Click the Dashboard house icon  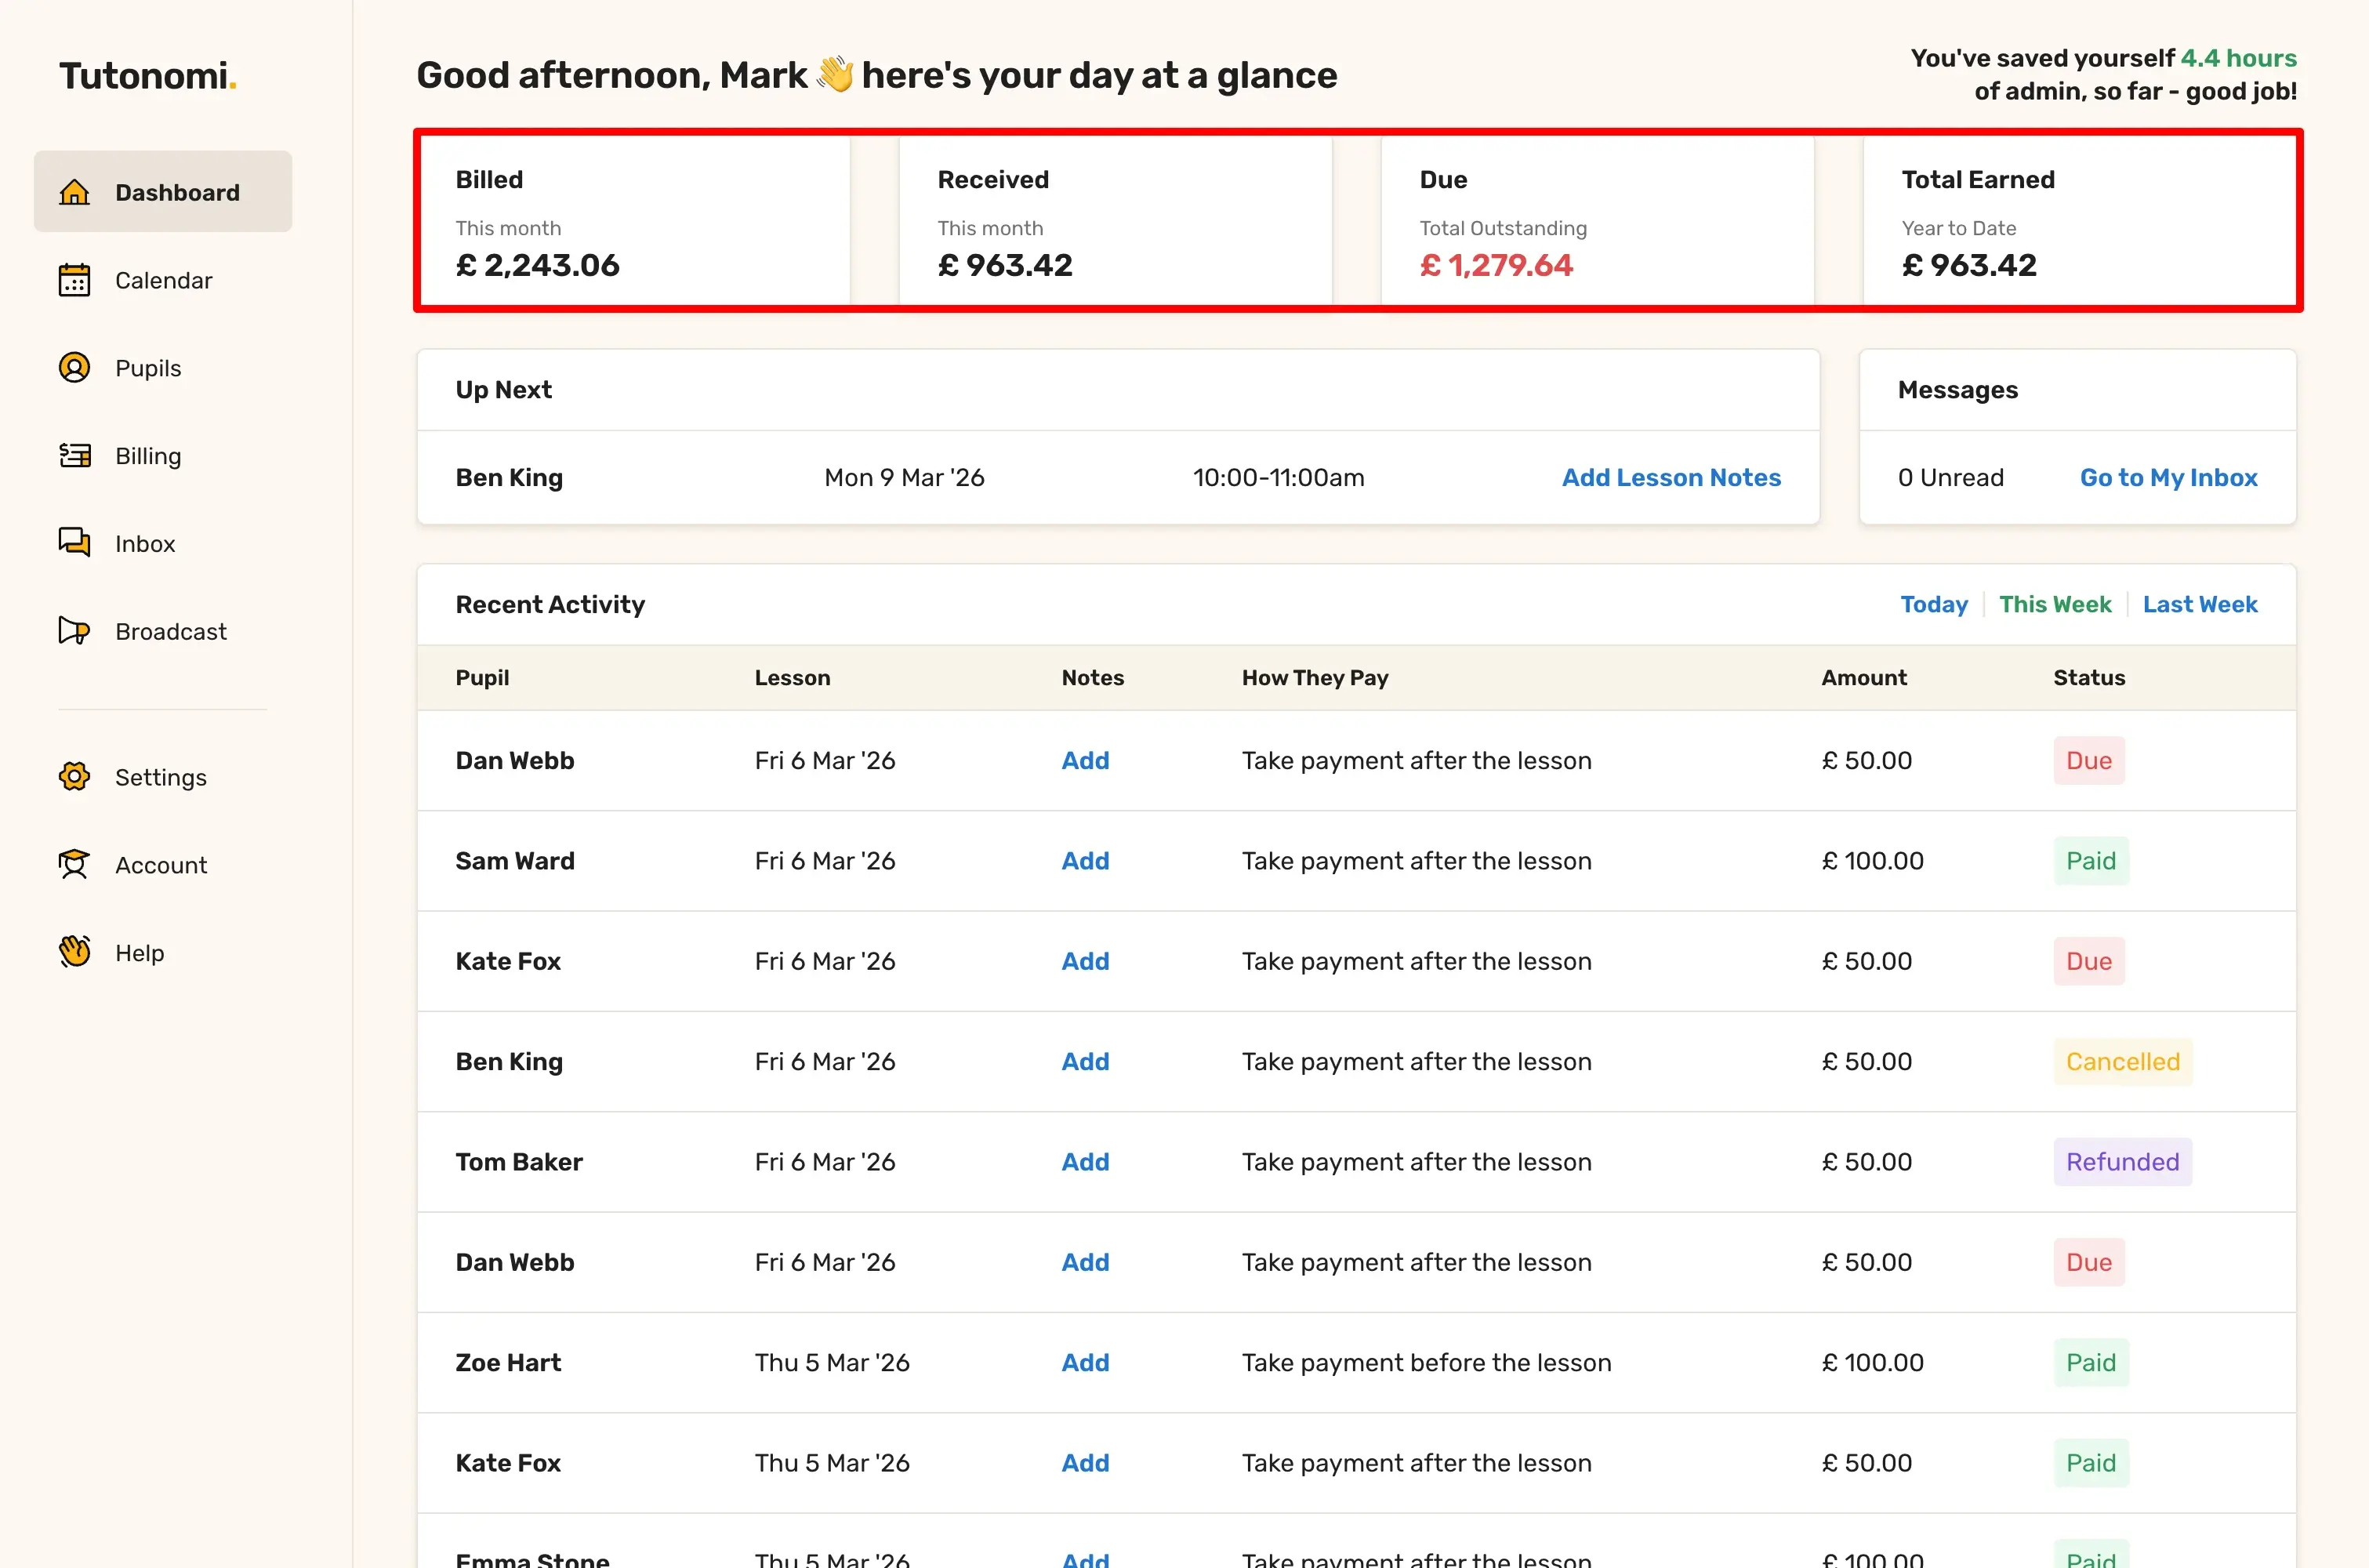click(74, 192)
